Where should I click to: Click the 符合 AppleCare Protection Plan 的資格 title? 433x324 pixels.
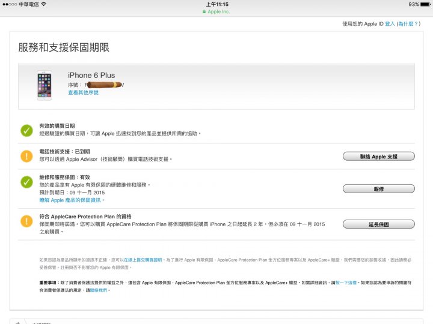click(x=85, y=217)
